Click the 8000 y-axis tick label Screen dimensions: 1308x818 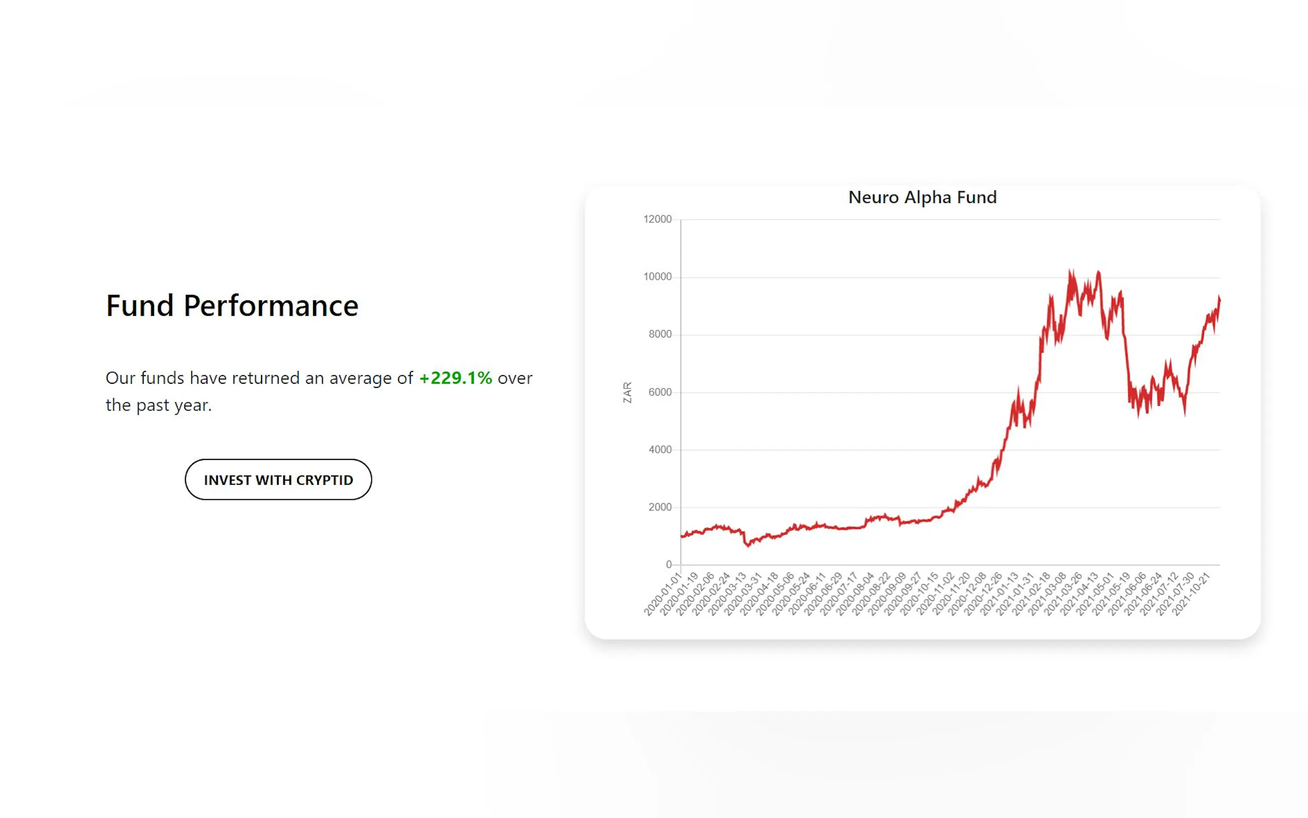pyautogui.click(x=660, y=334)
